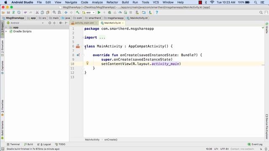Click the Replace icon in the toolbar
The image size is (269, 151).
coord(59,13)
